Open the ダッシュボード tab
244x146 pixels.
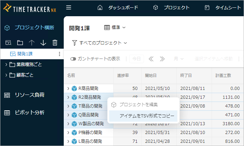(118, 7)
